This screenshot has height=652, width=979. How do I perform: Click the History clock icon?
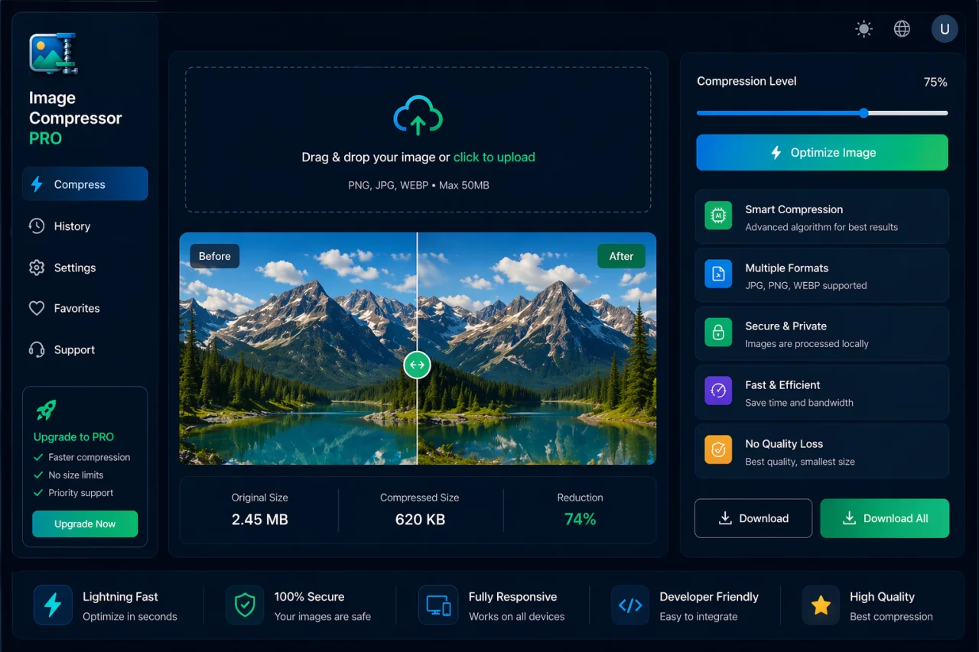36,226
